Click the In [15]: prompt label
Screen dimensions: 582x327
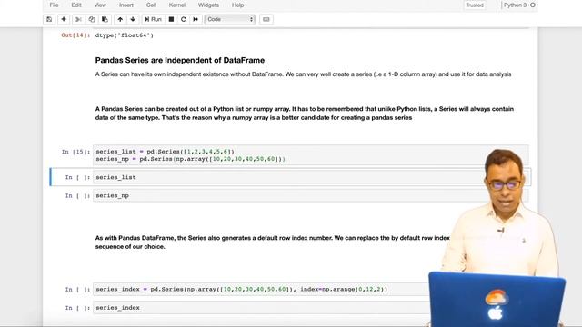tap(75, 152)
